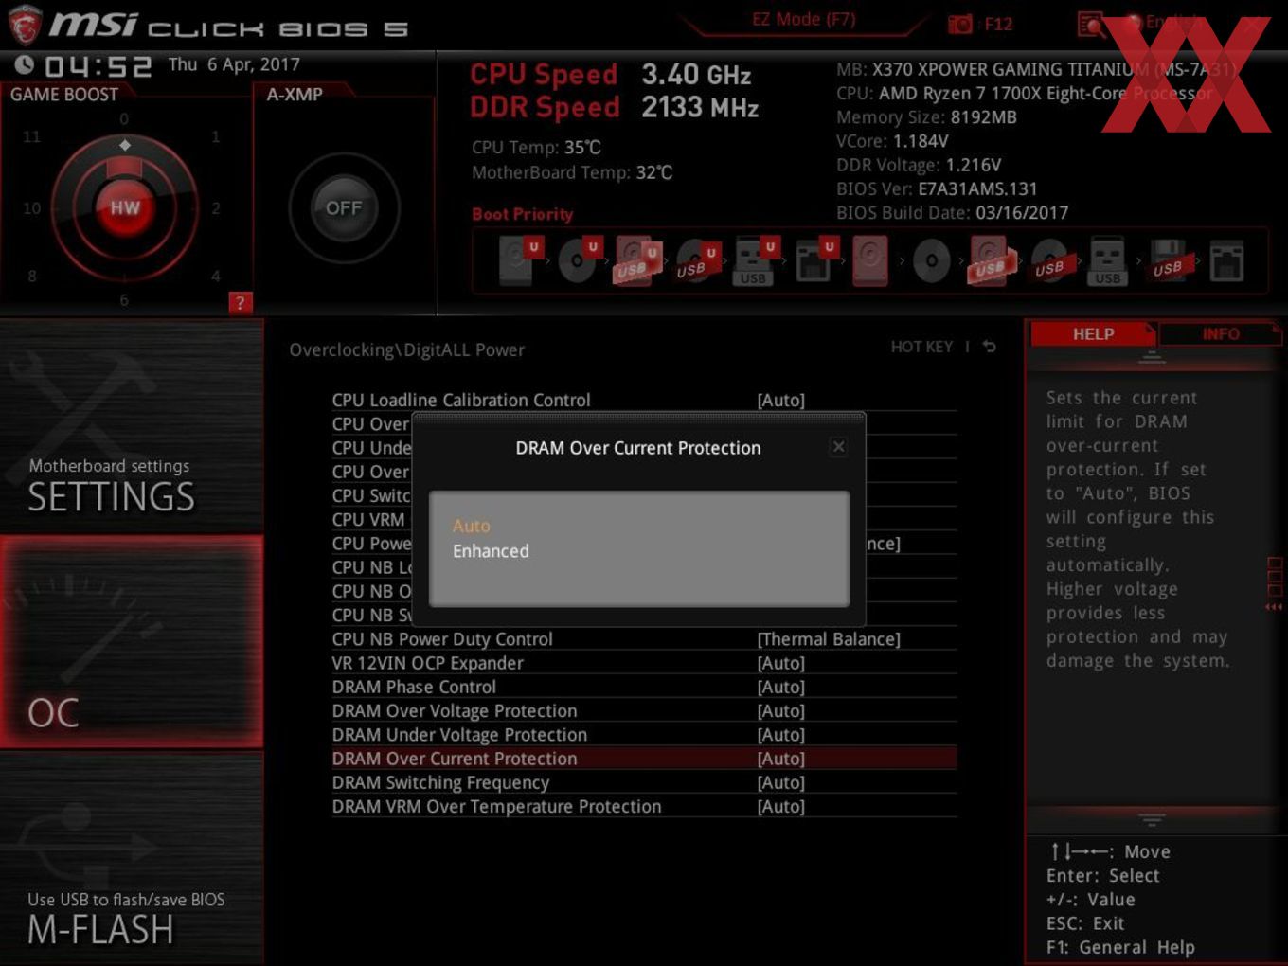The width and height of the screenshot is (1288, 966).
Task: Toggle the A-XMP OFF button
Action: [344, 207]
